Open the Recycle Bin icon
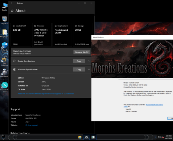Screen dimensions: 173x141 click(4, 20)
